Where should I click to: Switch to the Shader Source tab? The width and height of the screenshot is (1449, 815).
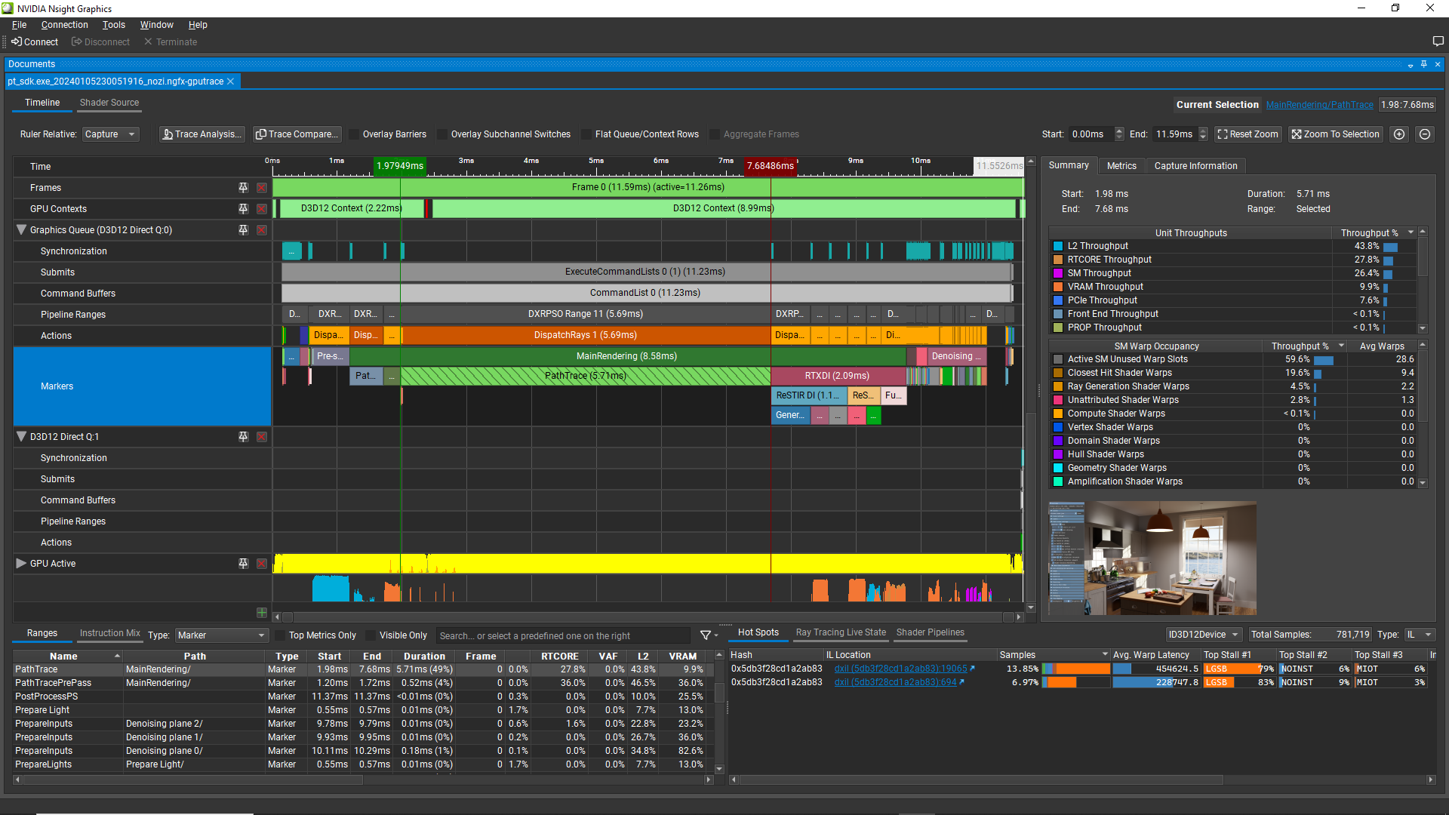tap(109, 103)
